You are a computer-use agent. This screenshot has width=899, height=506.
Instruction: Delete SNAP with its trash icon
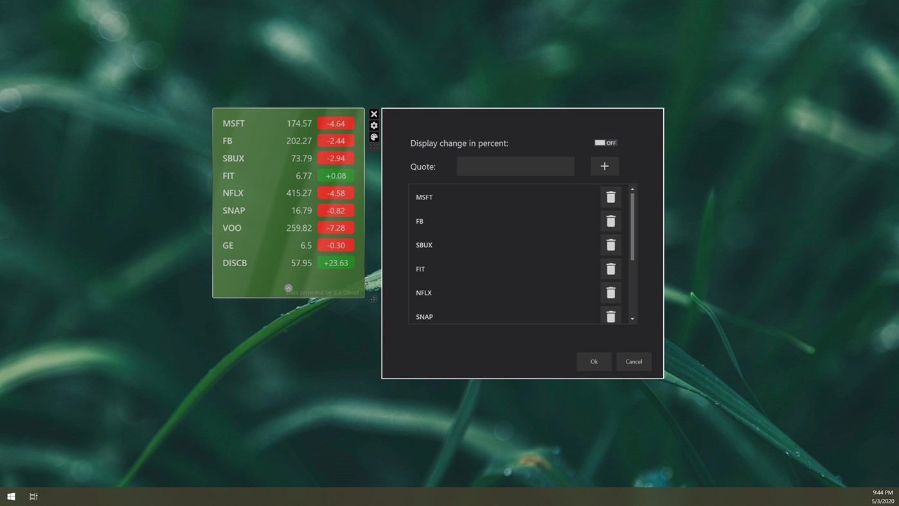[x=610, y=316]
